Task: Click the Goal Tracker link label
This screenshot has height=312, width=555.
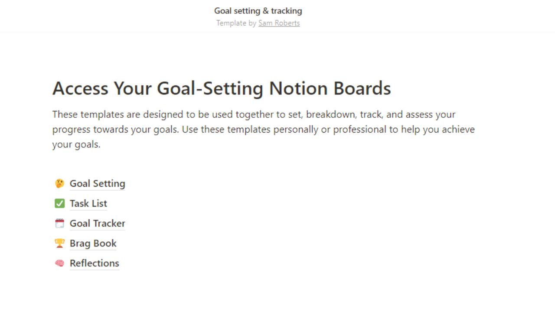Action: pos(97,223)
